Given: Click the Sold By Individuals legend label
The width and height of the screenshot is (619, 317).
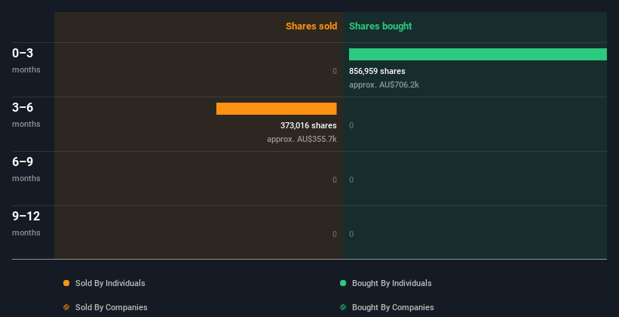Looking at the screenshot, I should point(110,283).
